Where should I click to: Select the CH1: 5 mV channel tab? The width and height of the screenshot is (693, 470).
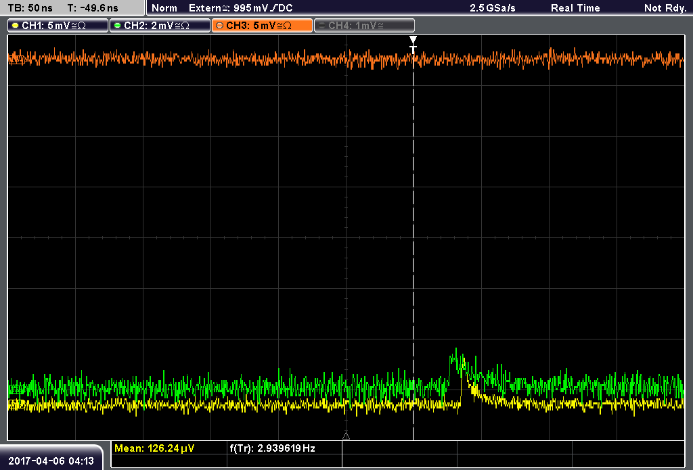tap(58, 26)
